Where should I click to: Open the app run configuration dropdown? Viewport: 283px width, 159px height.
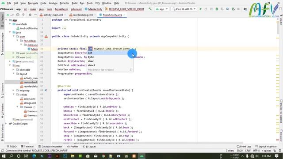point(162,9)
